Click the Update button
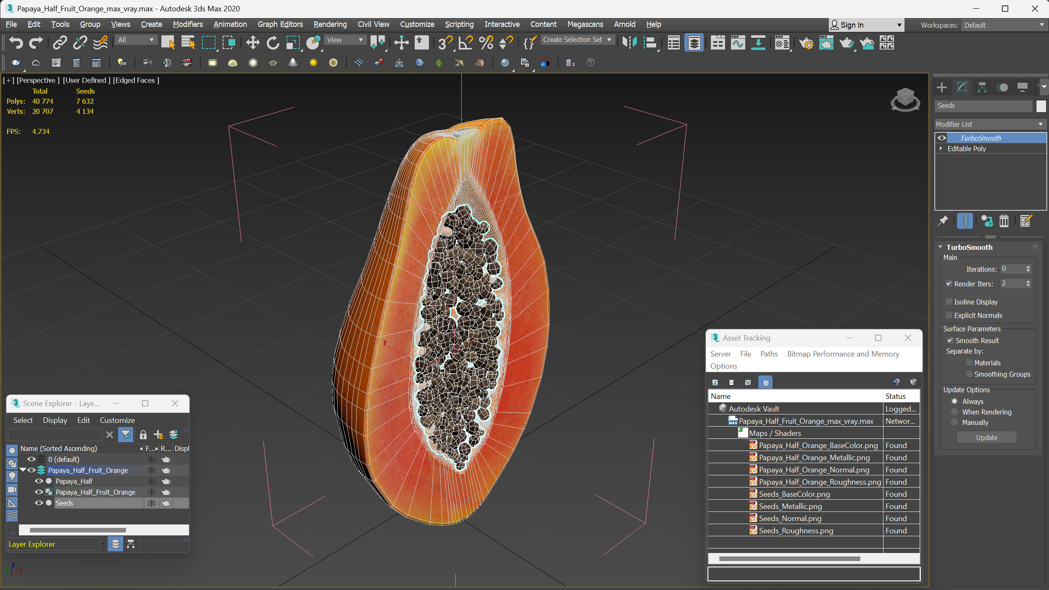The height and width of the screenshot is (590, 1049). [x=986, y=438]
